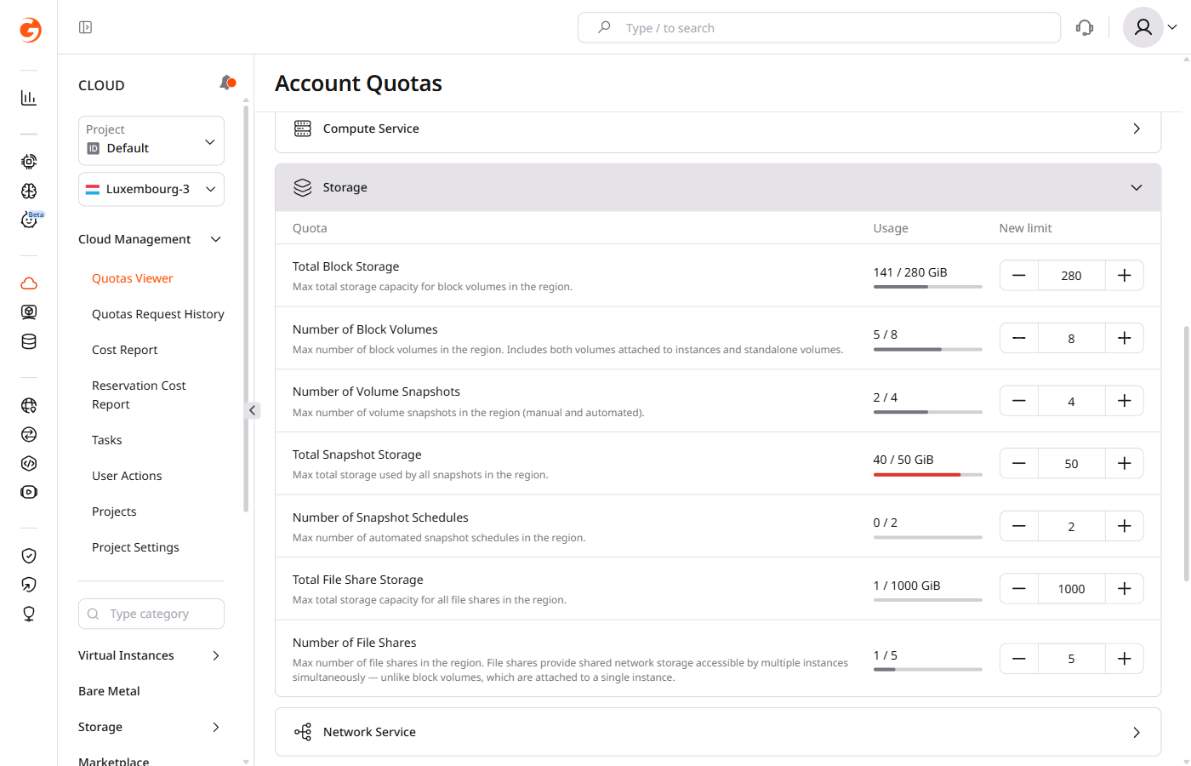Increase Number of File Shares limit

1124,659
